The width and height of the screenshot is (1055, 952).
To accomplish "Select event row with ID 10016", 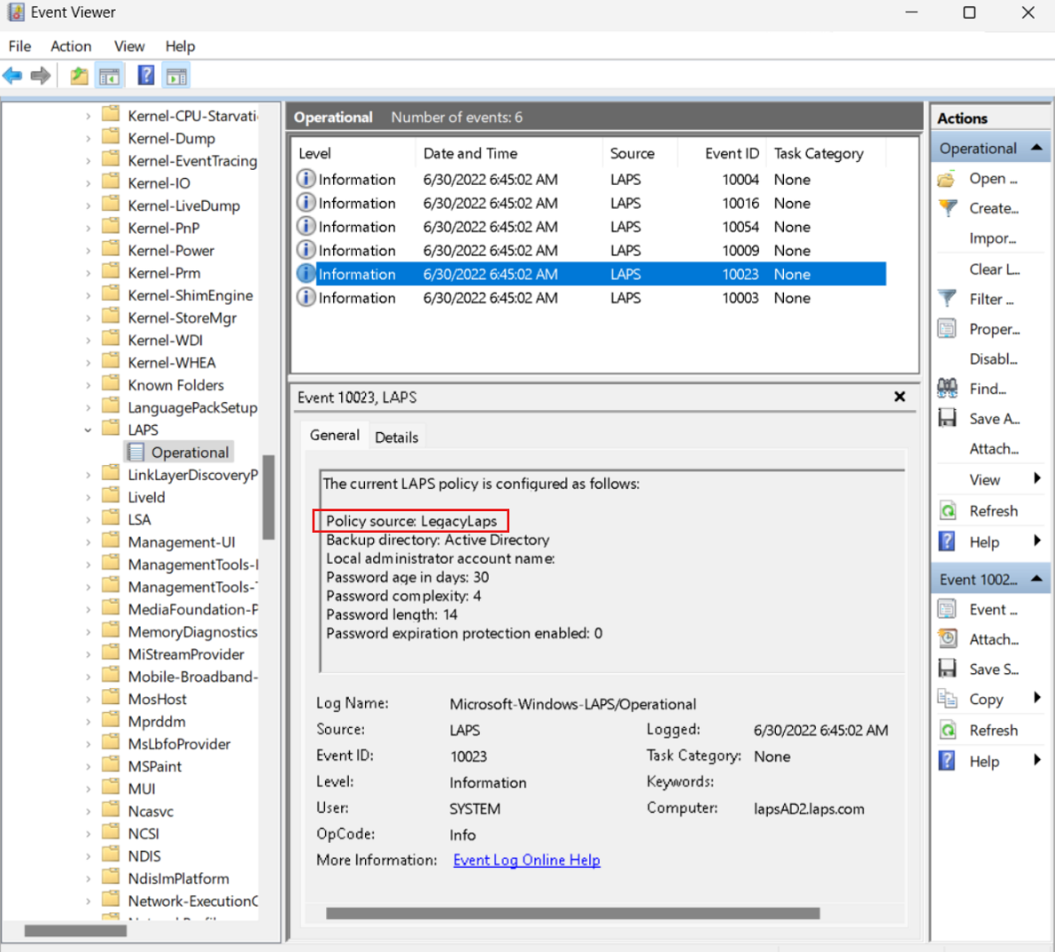I will point(590,203).
